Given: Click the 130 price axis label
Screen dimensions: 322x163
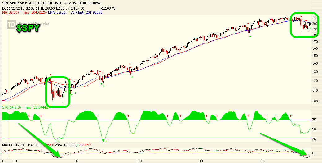Looking at the screenshot, I should [315, 72].
